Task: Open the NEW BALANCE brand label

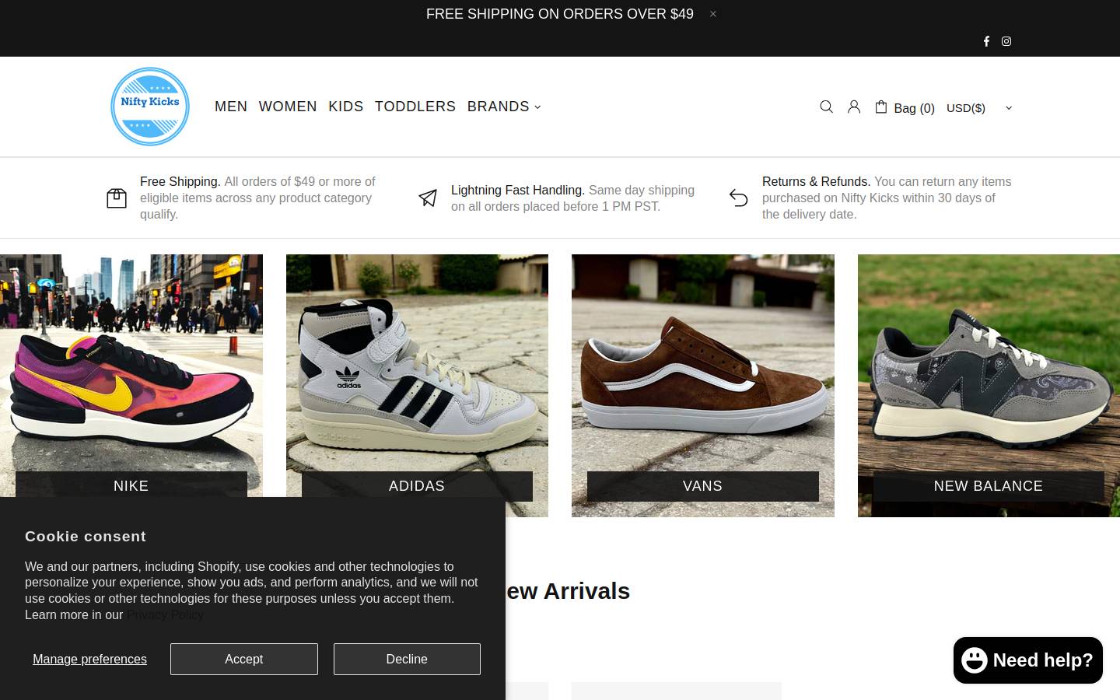Action: click(x=989, y=486)
